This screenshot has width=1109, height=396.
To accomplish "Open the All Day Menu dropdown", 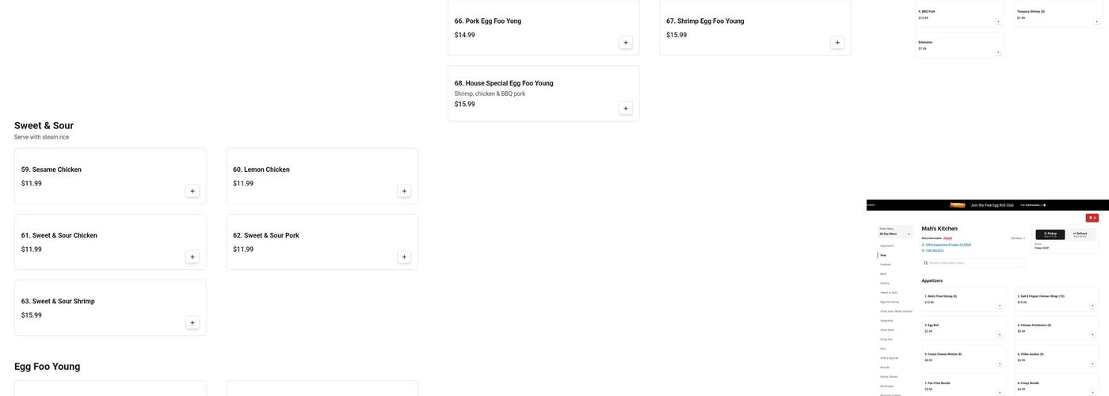I will pyautogui.click(x=895, y=234).
